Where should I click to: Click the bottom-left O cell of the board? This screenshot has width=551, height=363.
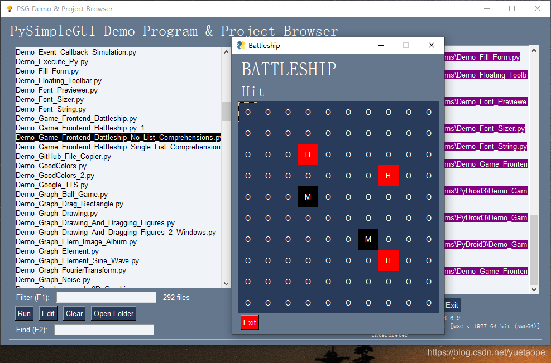248,303
